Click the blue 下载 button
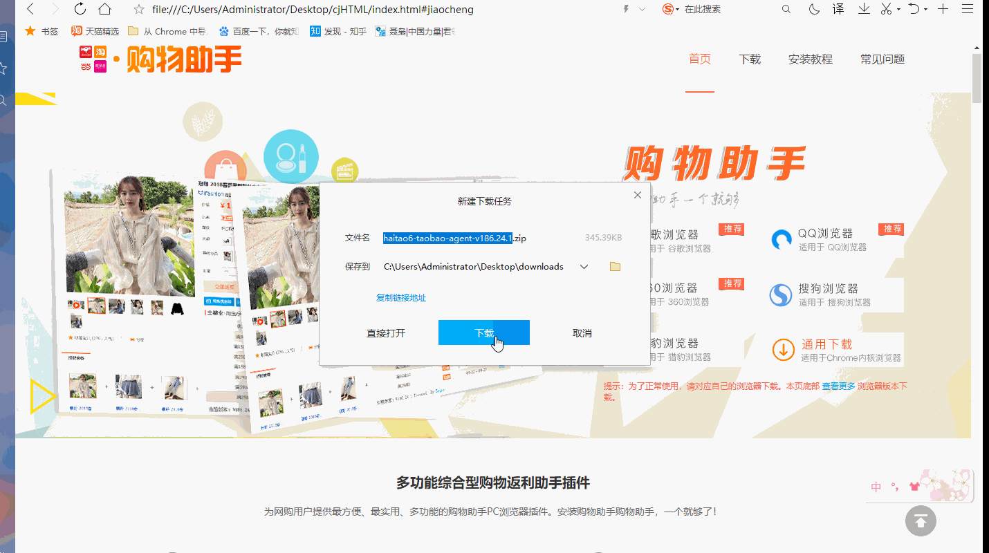This screenshot has height=553, width=989. (x=484, y=332)
